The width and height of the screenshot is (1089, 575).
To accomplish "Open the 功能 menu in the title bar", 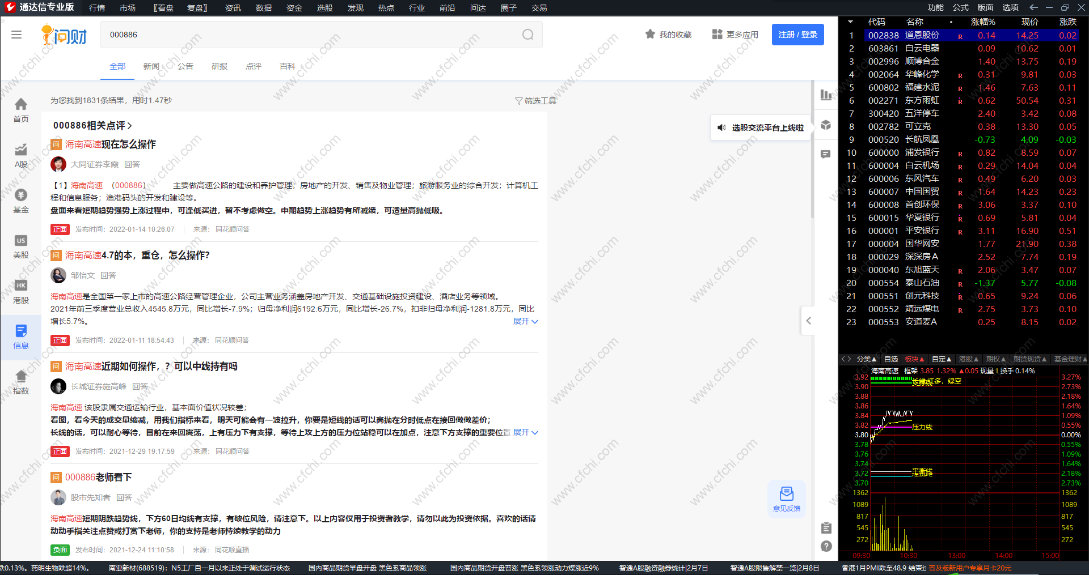I will click(936, 7).
